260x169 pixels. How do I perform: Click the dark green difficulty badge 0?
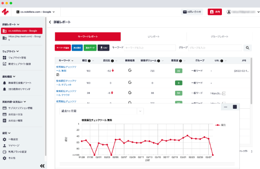pos(179,83)
